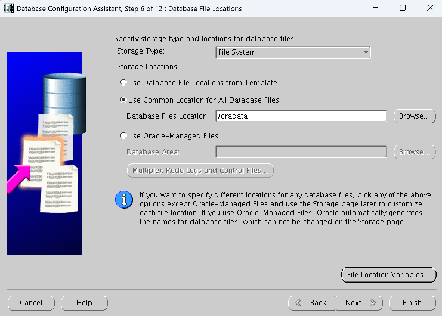Cancel the Database Configuration Assistant

[31, 303]
